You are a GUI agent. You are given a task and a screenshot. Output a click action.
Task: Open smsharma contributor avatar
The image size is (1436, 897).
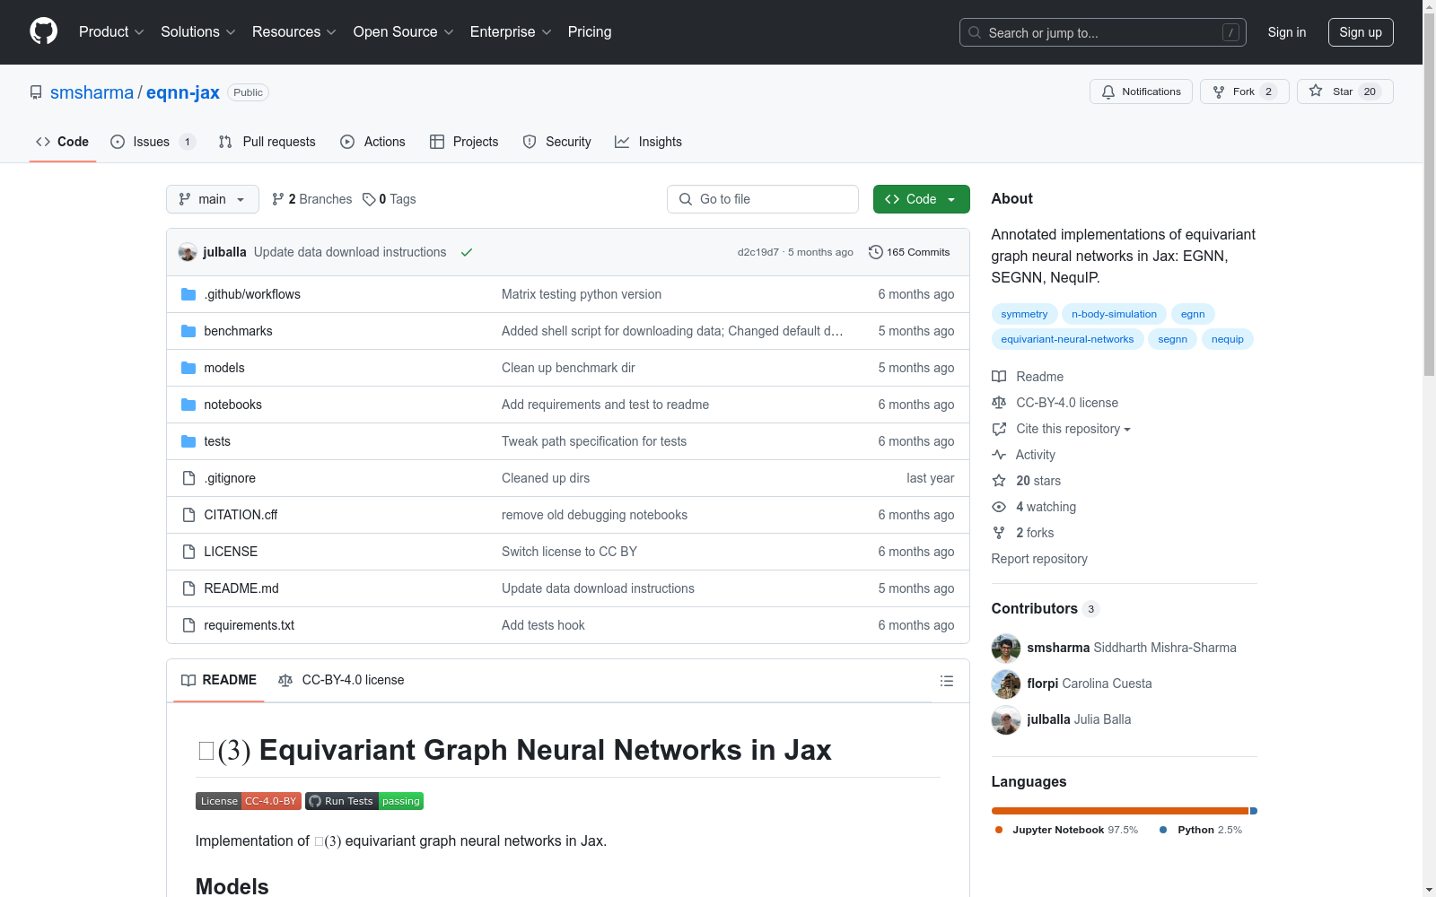(x=1006, y=648)
